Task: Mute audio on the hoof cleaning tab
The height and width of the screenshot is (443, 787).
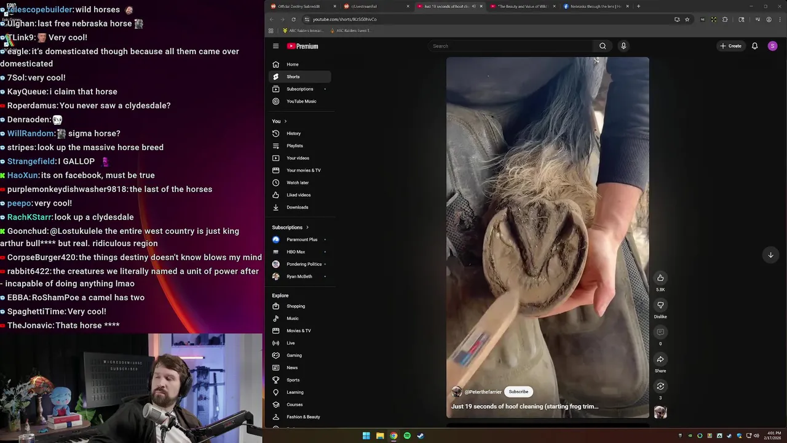Action: pos(473,6)
